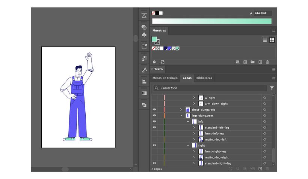Open the Symbols panel club icon
The width and height of the screenshot is (308, 179).
click(144, 35)
